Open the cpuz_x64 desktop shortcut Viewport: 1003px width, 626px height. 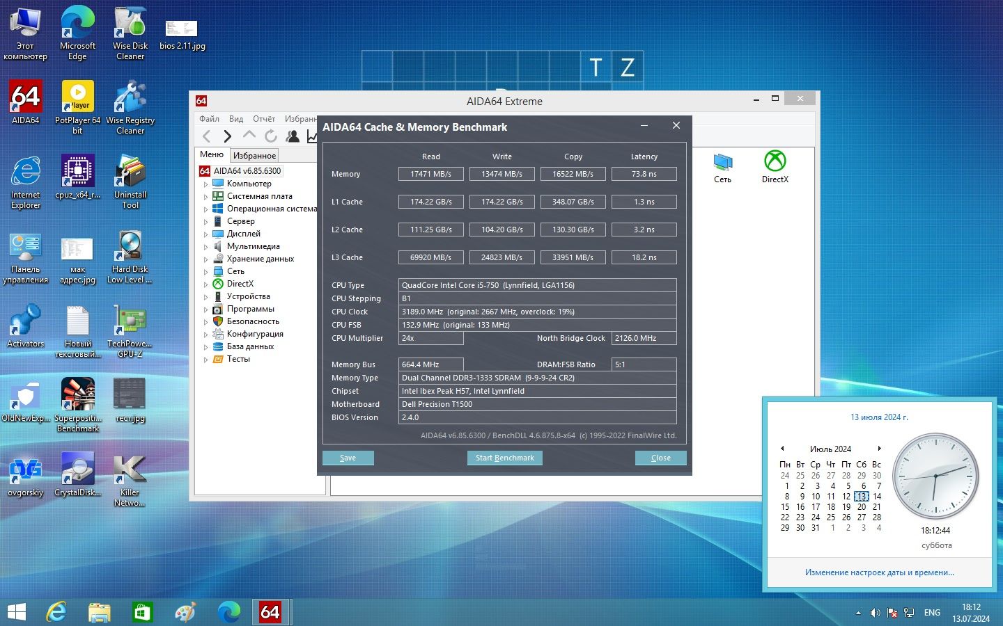(78, 177)
